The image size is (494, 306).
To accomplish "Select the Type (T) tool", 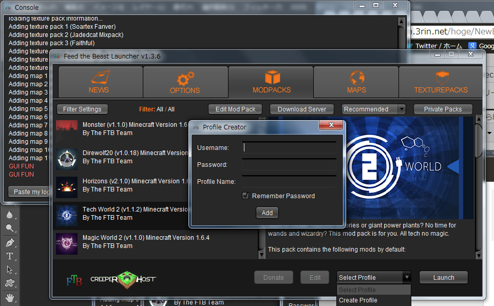I will click(x=9, y=256).
